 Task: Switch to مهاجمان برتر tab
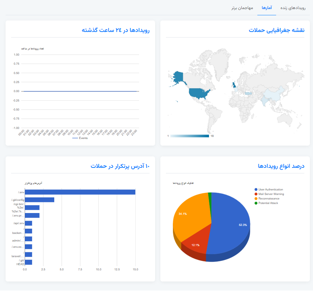242,8
